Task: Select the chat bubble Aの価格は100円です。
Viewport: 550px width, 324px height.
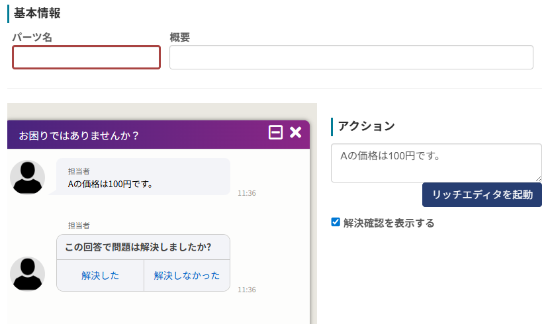Action: click(142, 177)
